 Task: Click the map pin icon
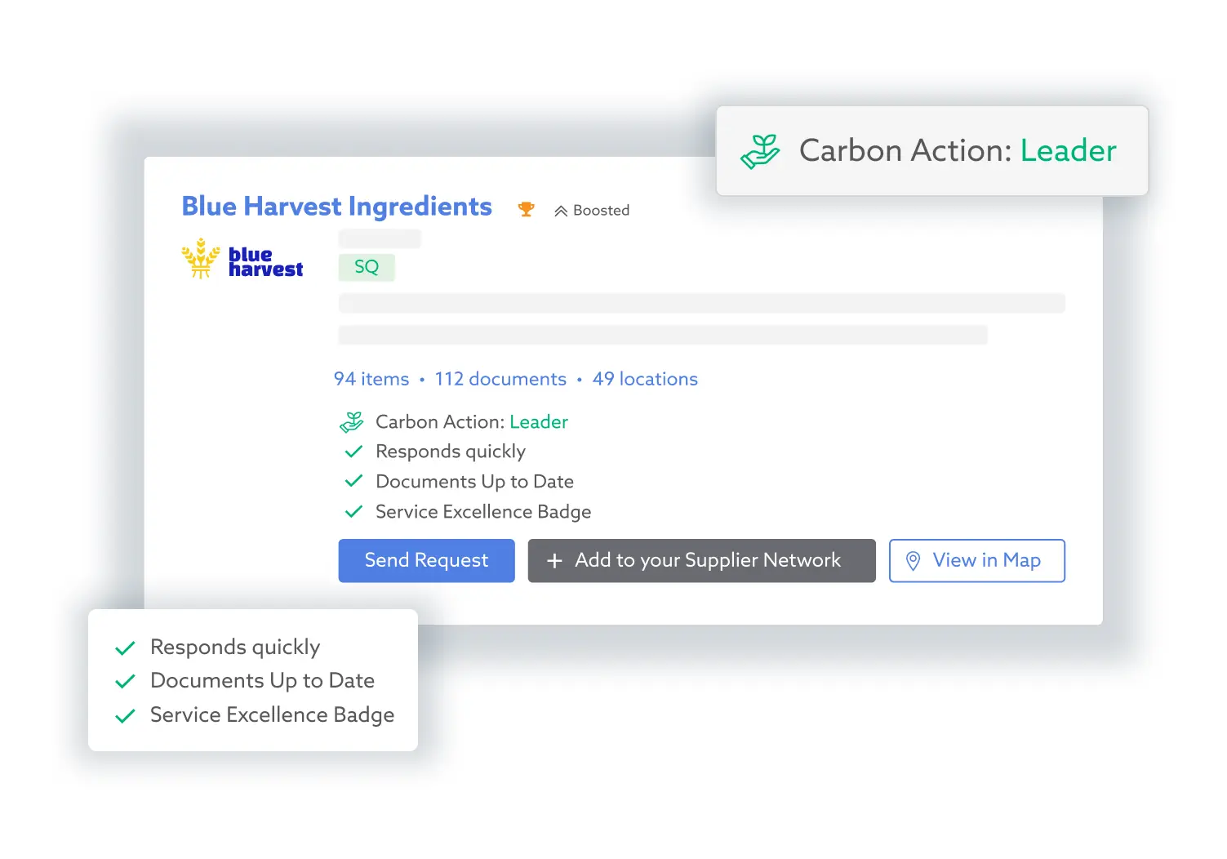click(x=914, y=561)
